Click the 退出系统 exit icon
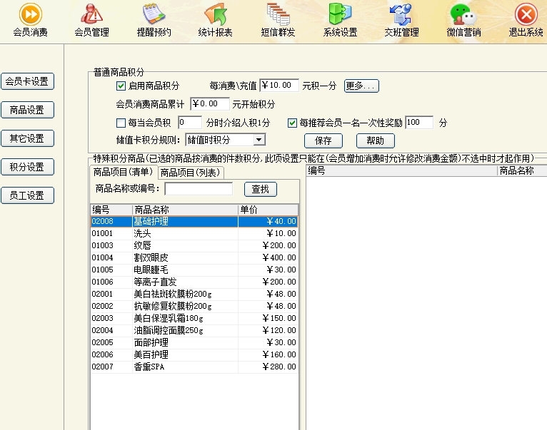This screenshot has width=547, height=430. click(x=526, y=14)
